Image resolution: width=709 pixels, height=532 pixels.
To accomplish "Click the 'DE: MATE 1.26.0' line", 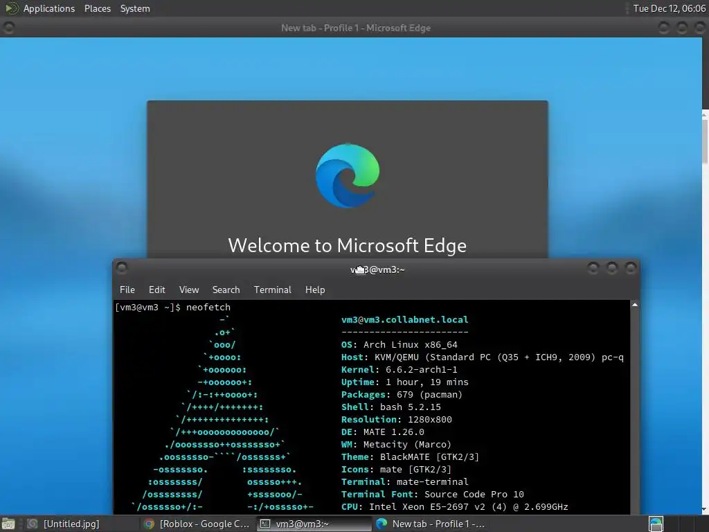I will (x=382, y=432).
